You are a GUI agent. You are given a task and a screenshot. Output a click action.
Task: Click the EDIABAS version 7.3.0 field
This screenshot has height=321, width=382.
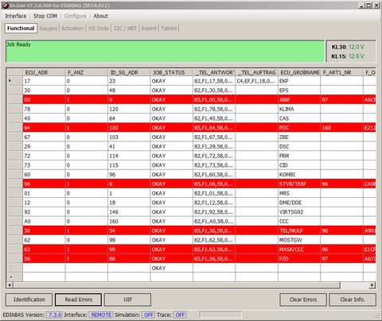point(55,315)
